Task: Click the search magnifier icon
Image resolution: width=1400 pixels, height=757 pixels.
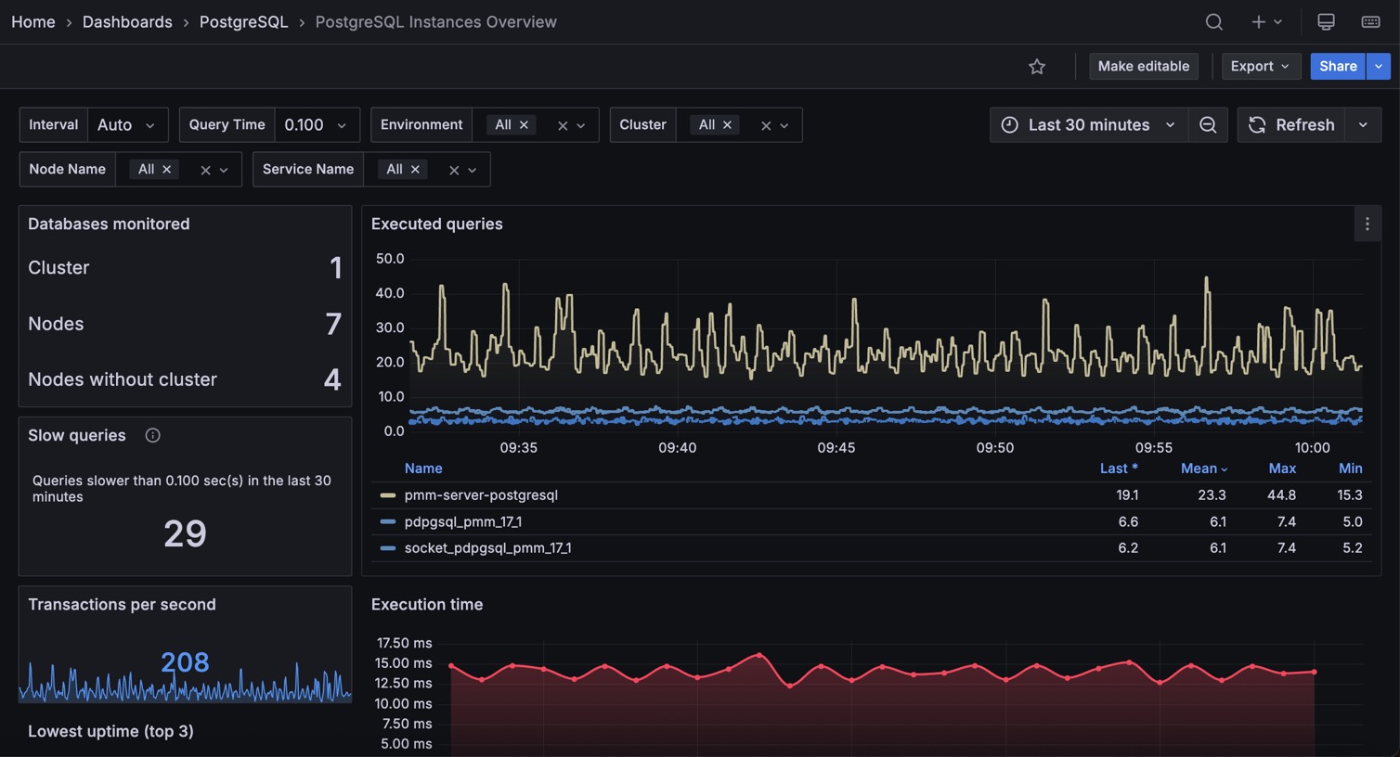Action: click(x=1213, y=22)
